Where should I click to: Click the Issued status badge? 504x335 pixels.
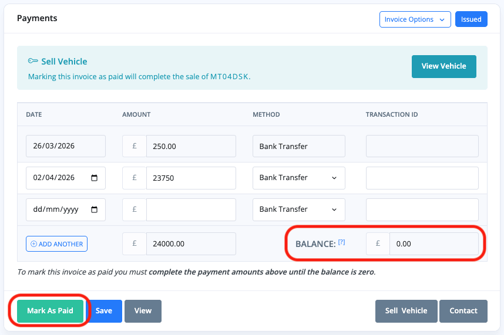[x=471, y=19]
